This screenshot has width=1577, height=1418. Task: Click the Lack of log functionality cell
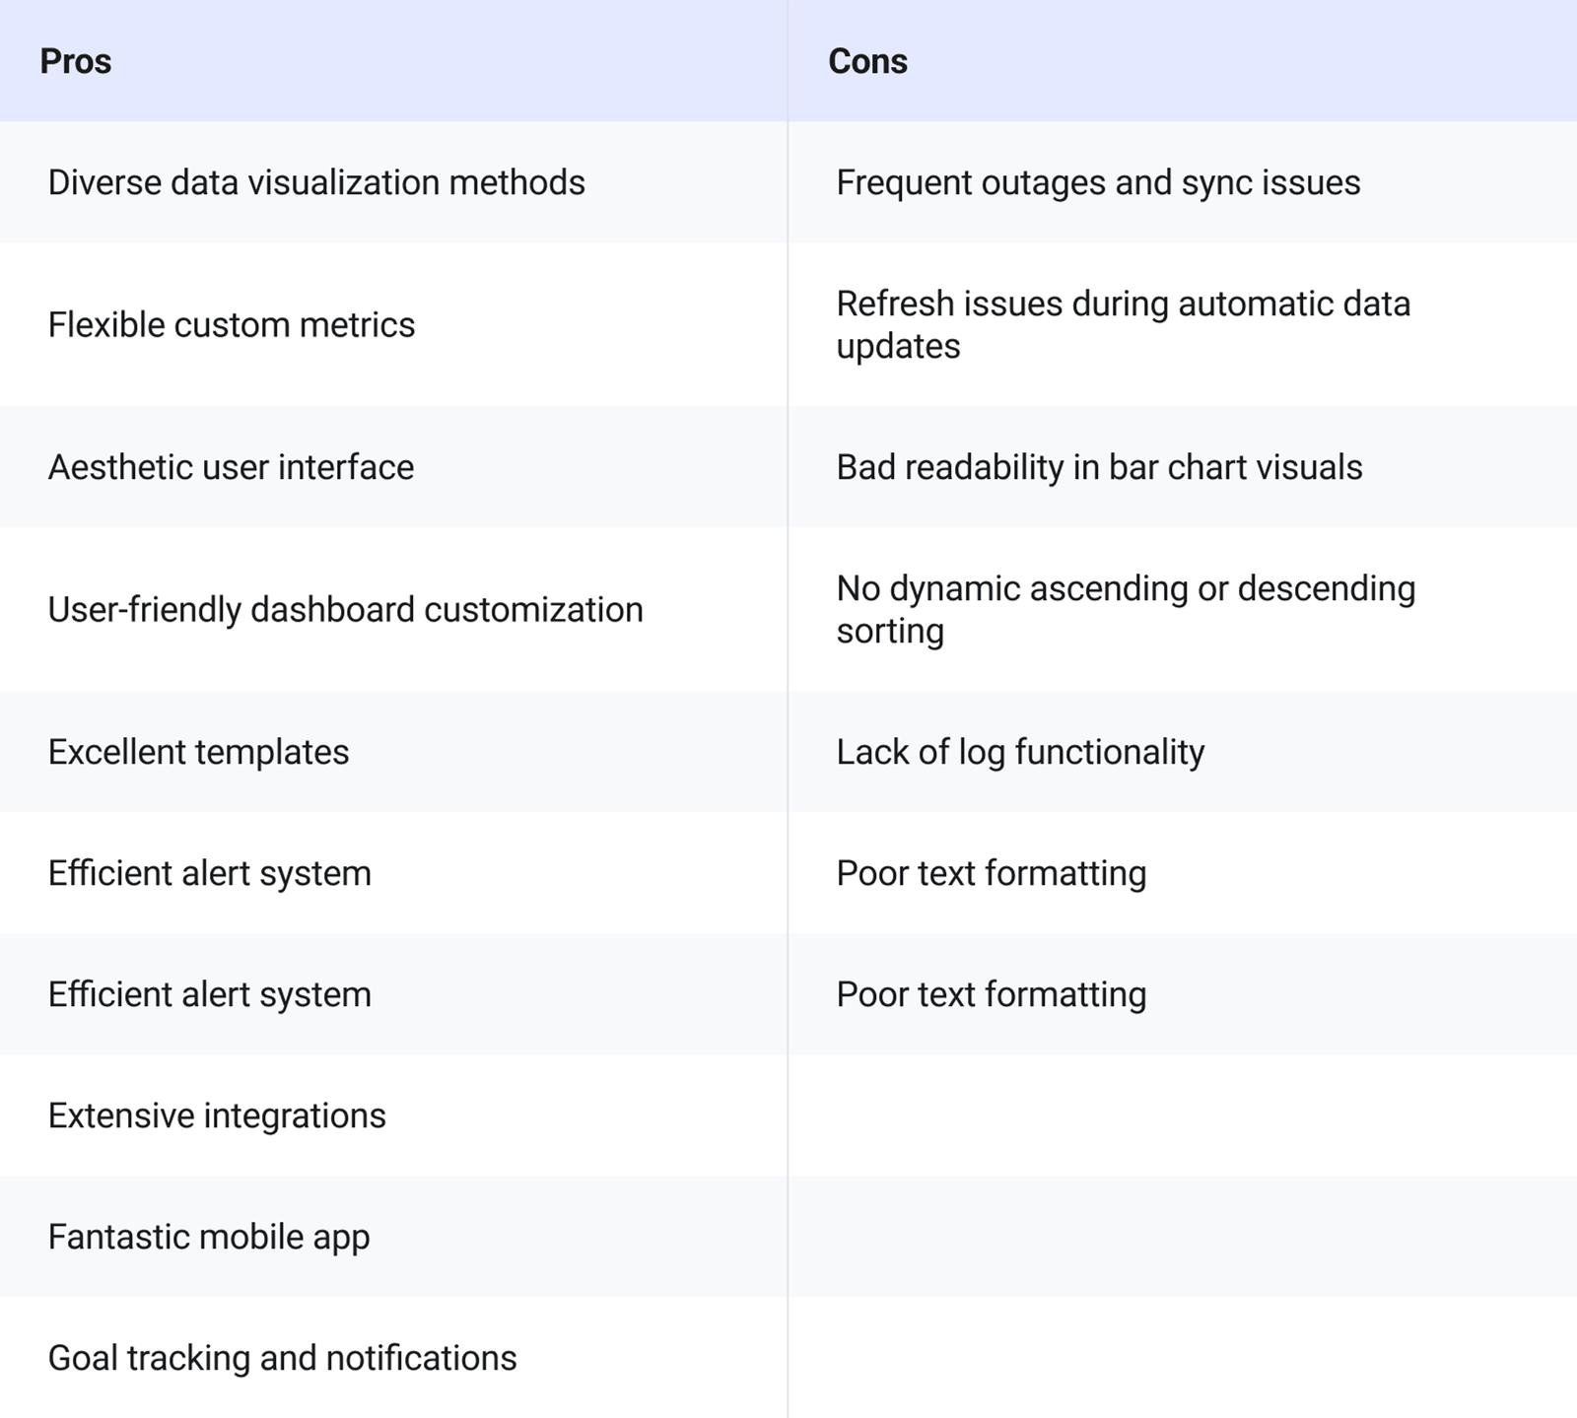click(x=1020, y=752)
